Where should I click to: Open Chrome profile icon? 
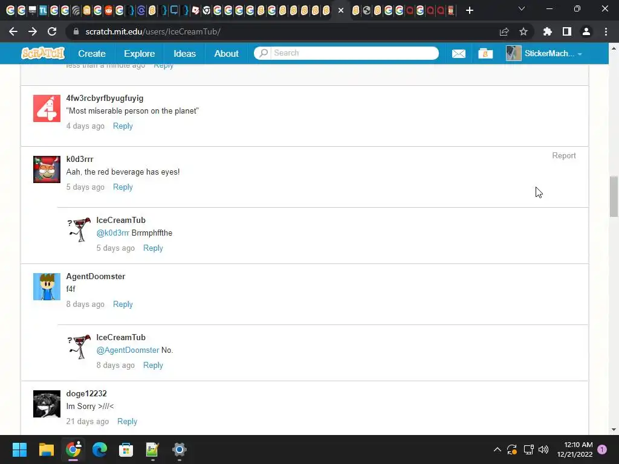(x=586, y=31)
